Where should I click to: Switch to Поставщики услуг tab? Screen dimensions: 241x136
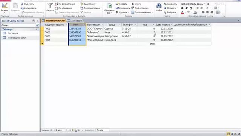[x=53, y=20]
